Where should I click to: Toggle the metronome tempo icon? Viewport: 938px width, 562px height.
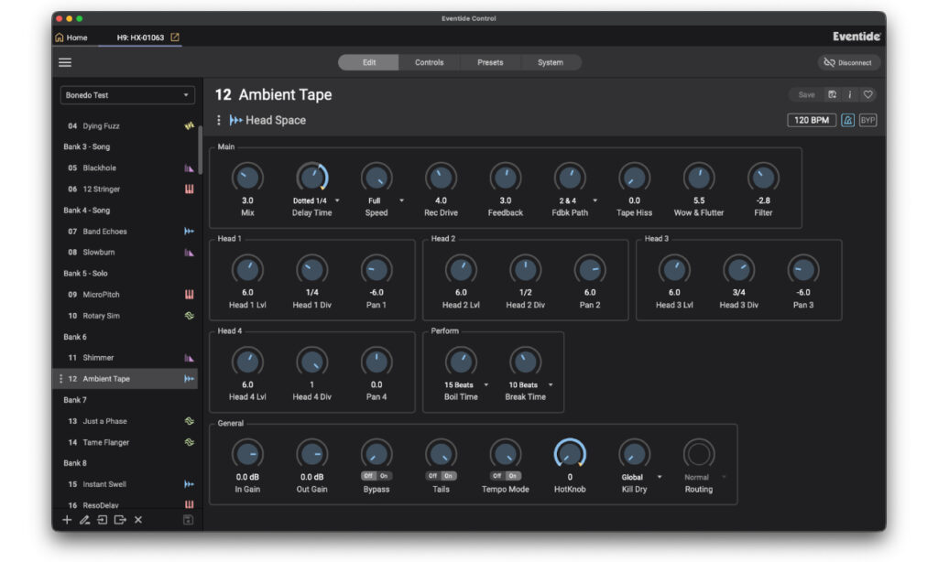point(847,120)
